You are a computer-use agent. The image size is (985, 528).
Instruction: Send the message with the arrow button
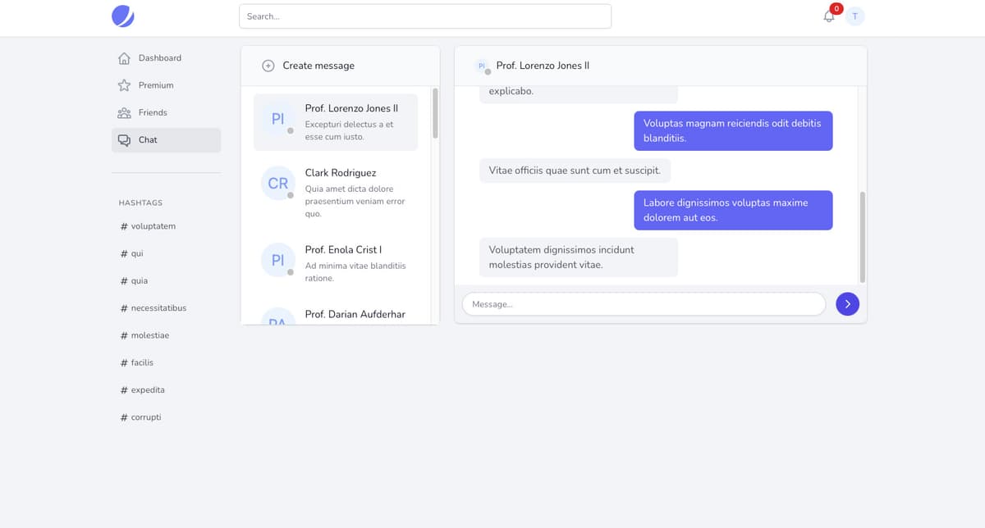(x=847, y=303)
